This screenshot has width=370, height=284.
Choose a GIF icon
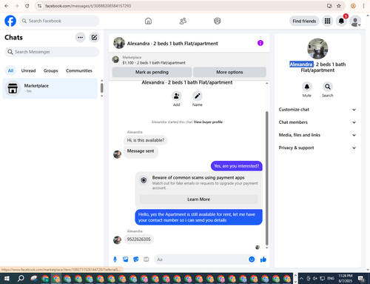pyautogui.click(x=147, y=260)
